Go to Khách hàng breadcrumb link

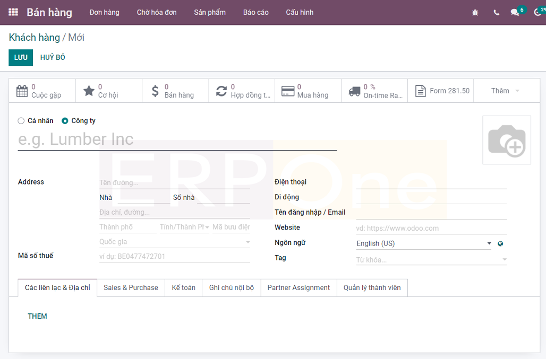pos(35,37)
